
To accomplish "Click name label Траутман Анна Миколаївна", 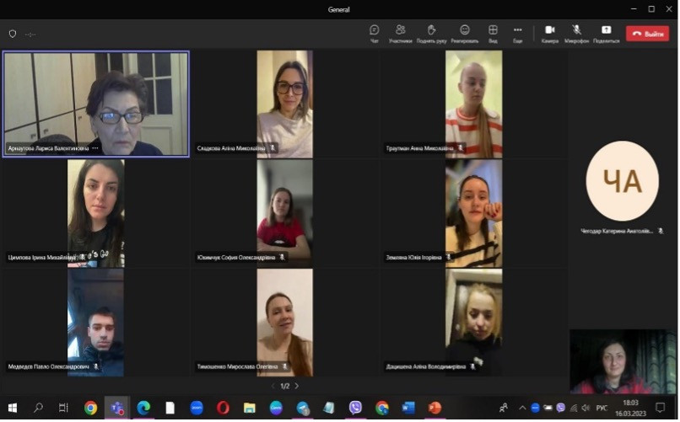I will [420, 148].
